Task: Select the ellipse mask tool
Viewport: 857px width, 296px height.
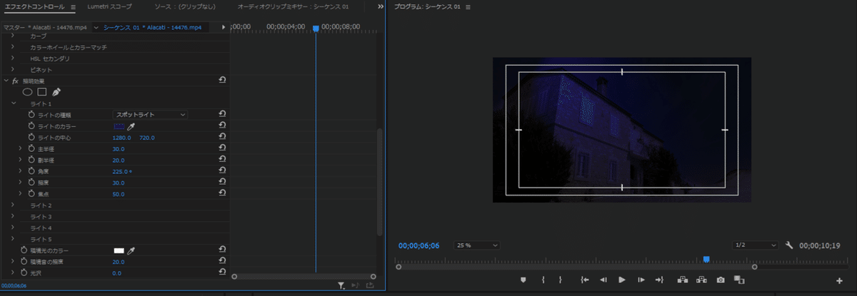Action: coord(27,92)
